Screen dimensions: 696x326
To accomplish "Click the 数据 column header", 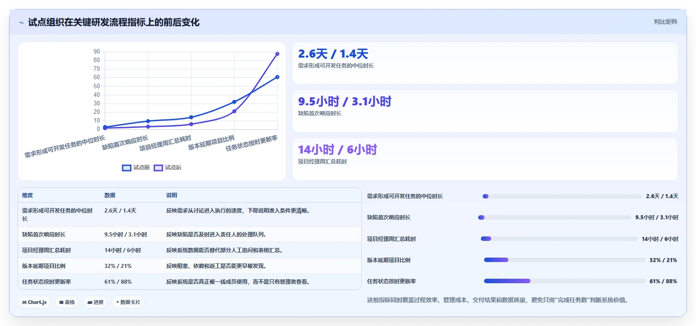I will (x=110, y=195).
